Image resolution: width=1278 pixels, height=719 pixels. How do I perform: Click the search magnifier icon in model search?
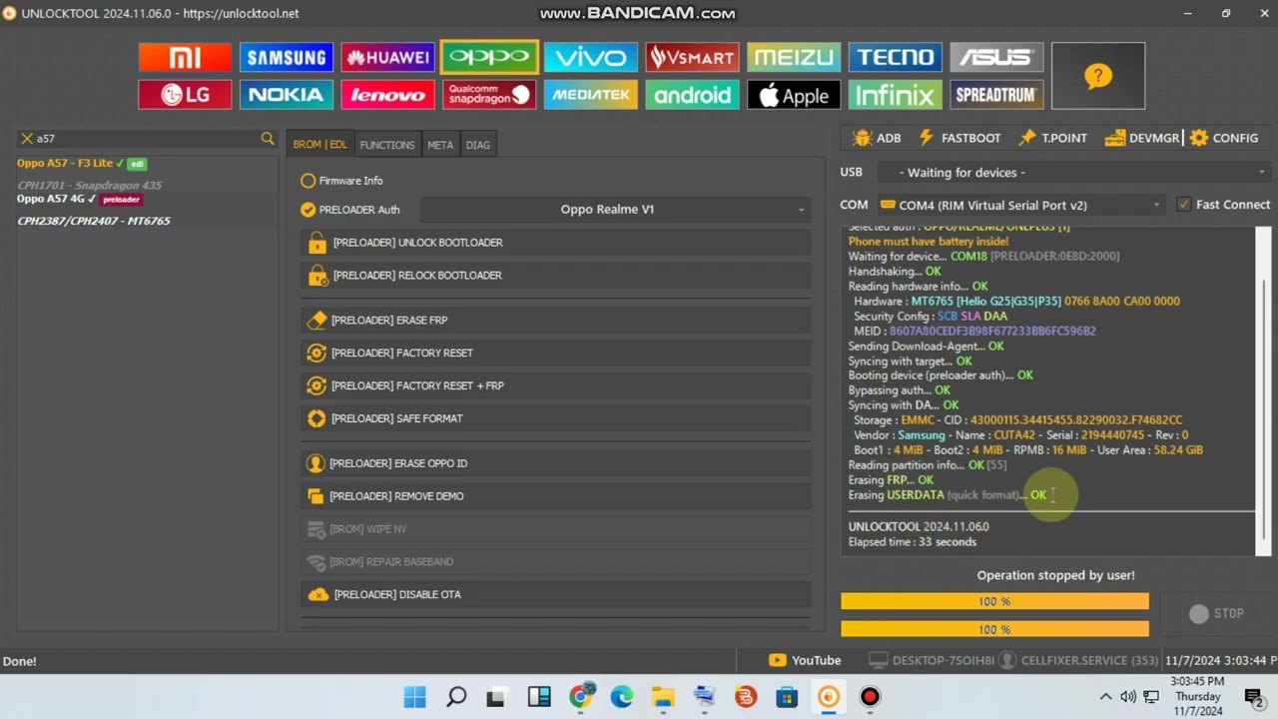coord(267,139)
